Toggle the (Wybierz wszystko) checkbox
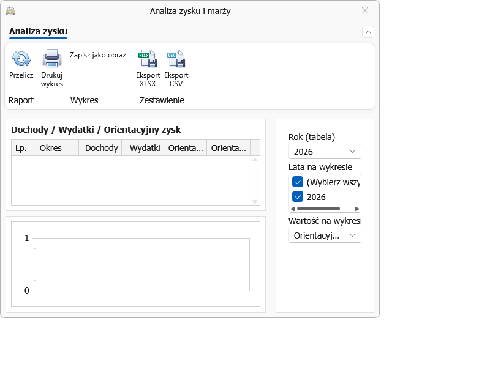The width and height of the screenshot is (490, 367). (x=298, y=182)
